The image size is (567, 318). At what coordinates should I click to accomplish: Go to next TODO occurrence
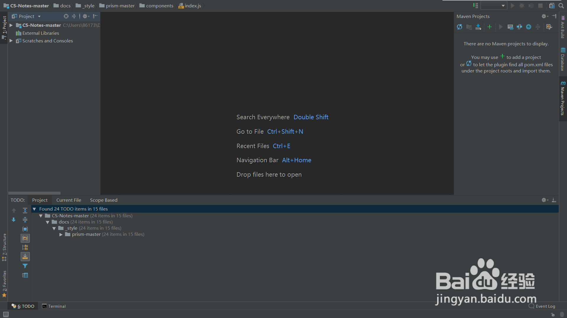pyautogui.click(x=14, y=220)
